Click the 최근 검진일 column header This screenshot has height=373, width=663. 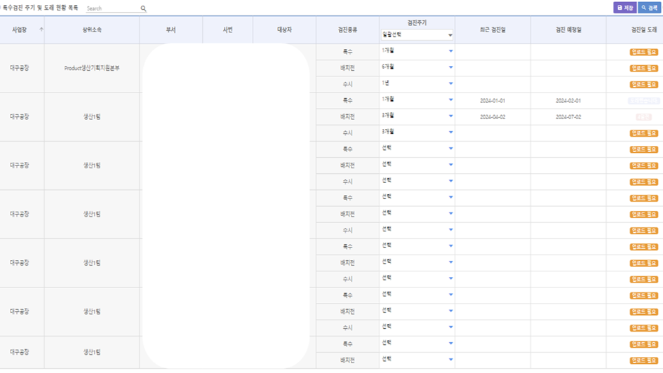tap(493, 30)
